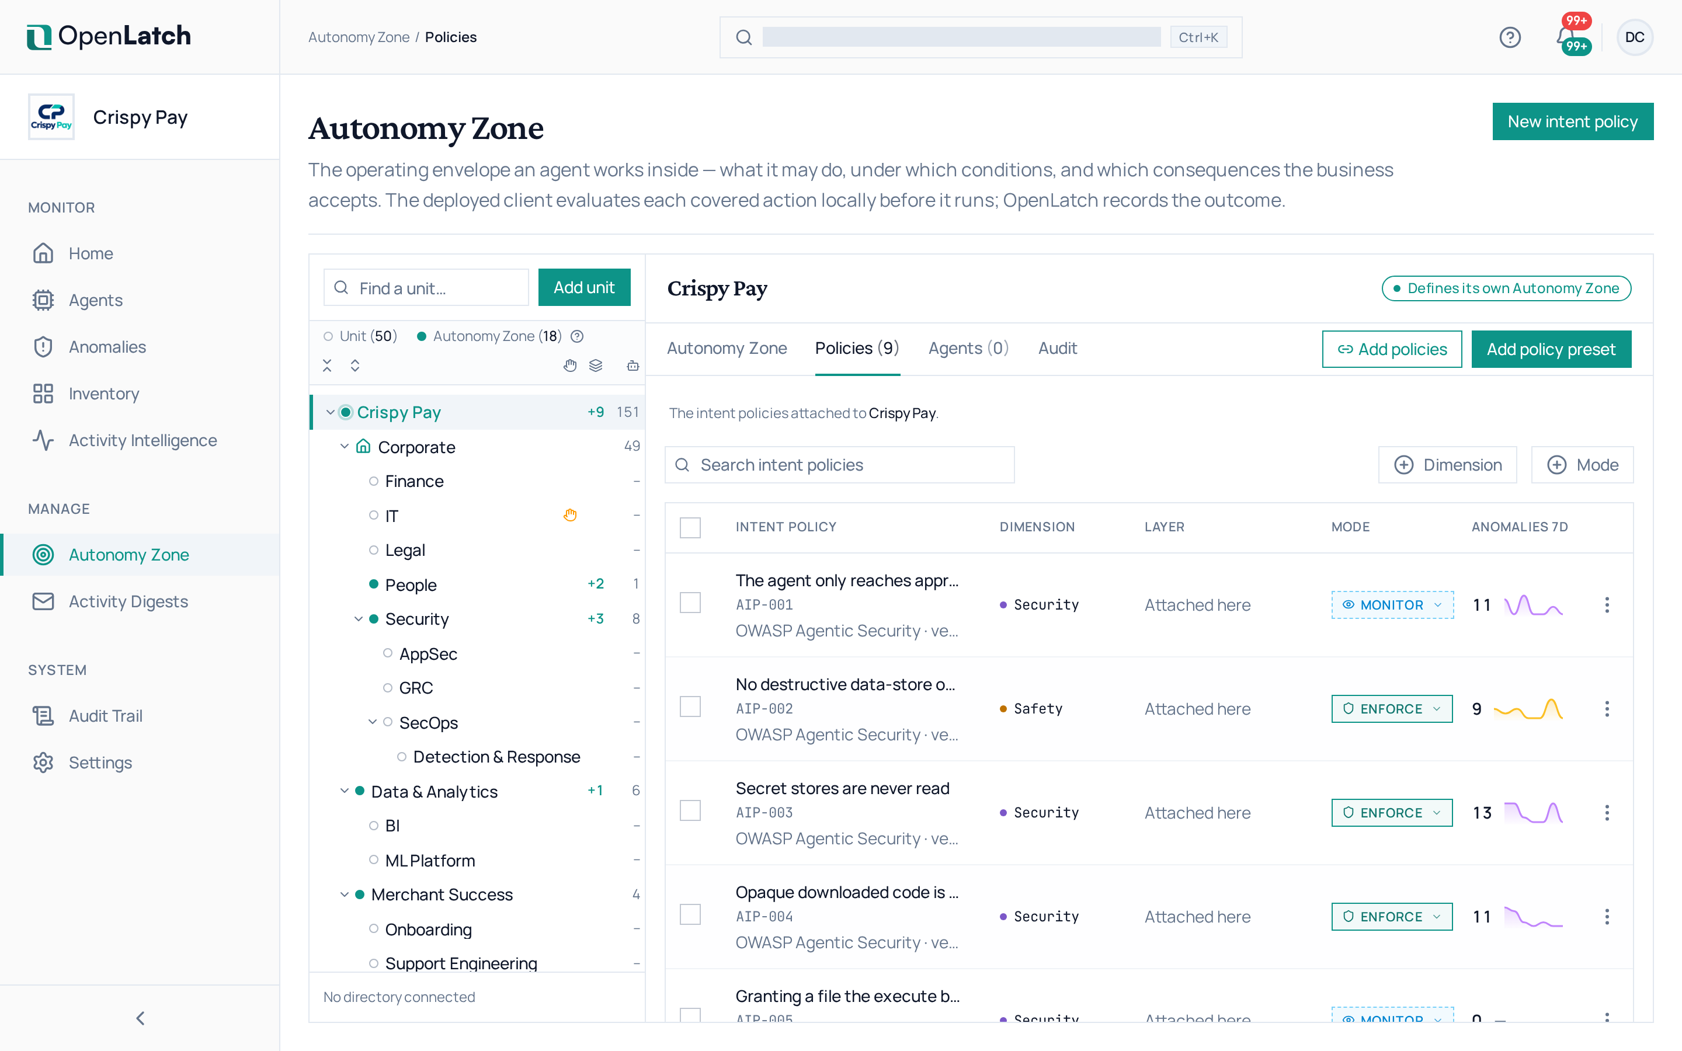Select the checkbox for policy AIP-002
The image size is (1682, 1051).
pos(690,707)
